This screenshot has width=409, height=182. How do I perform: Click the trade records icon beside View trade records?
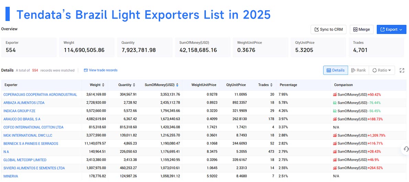point(86,70)
